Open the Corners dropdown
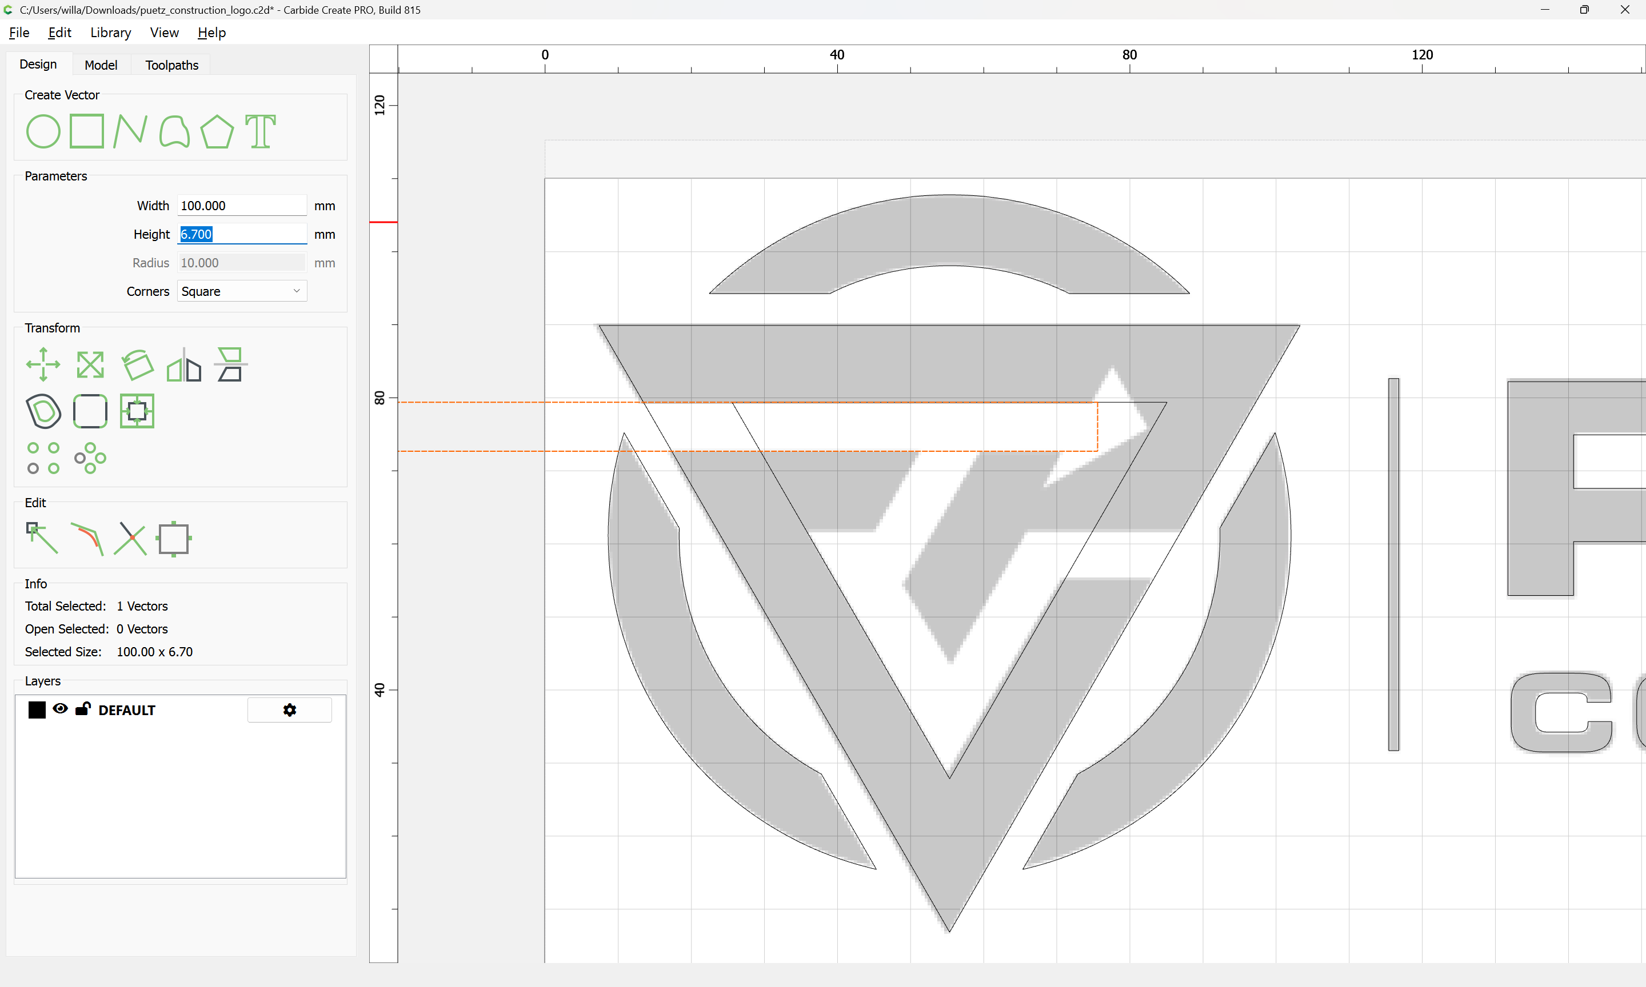1646x987 pixels. (x=242, y=291)
